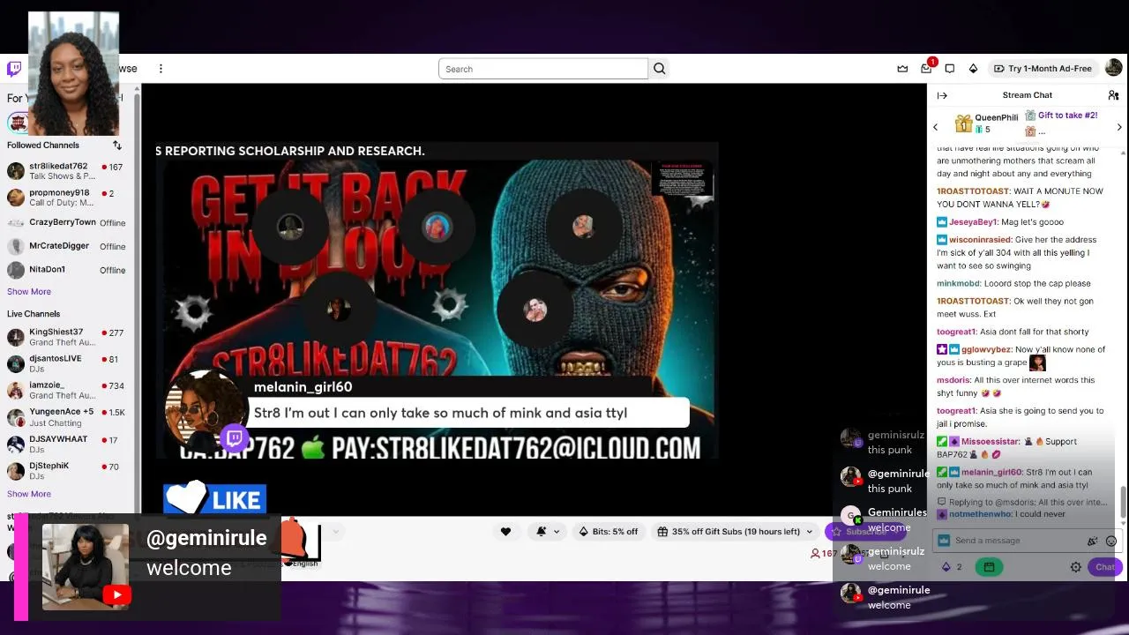The image size is (1129, 635).
Task: Click msdoris username in chat
Action: coord(953,380)
